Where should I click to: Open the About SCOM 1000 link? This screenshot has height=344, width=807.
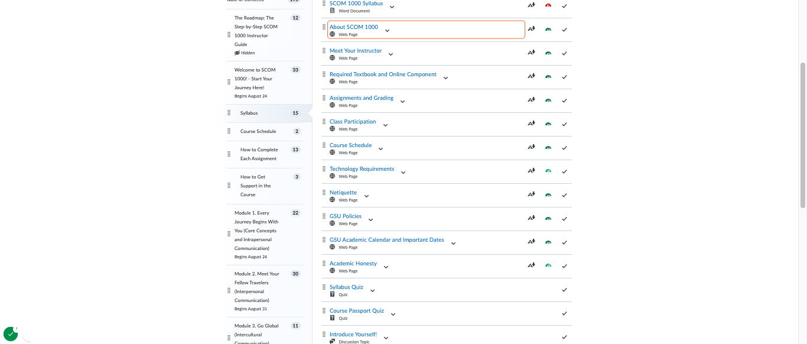(x=354, y=27)
